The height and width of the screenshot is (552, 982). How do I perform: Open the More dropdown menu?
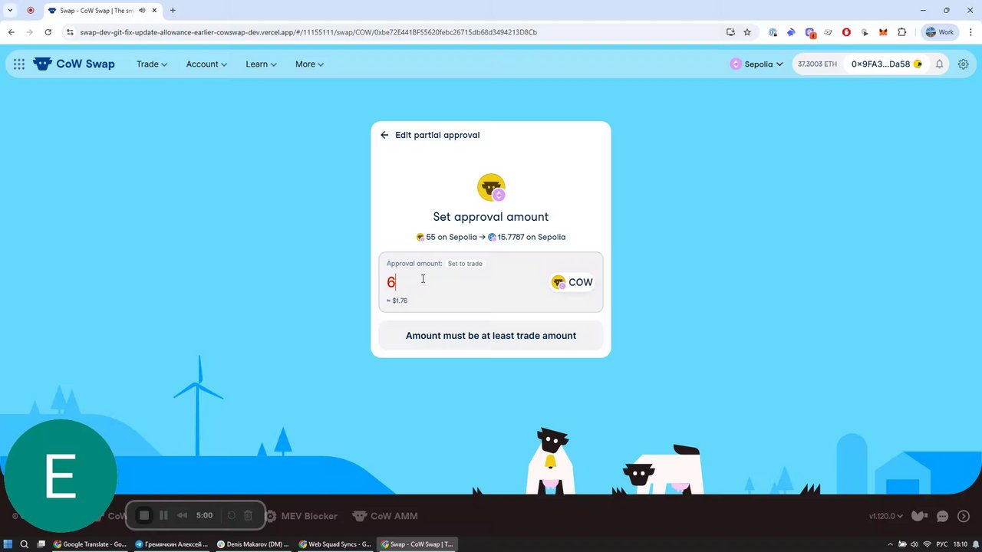(309, 64)
